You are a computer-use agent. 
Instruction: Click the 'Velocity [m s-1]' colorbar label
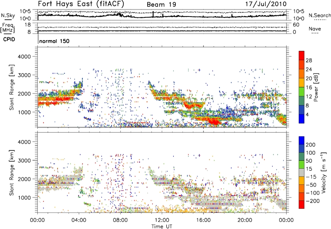(x=323, y=172)
